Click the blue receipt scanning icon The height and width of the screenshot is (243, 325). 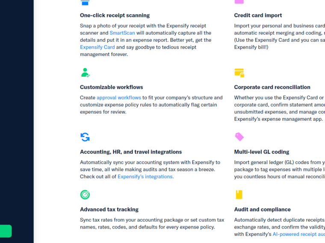pos(85,3)
